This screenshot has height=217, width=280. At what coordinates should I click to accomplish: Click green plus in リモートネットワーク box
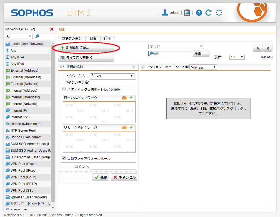coord(131,127)
